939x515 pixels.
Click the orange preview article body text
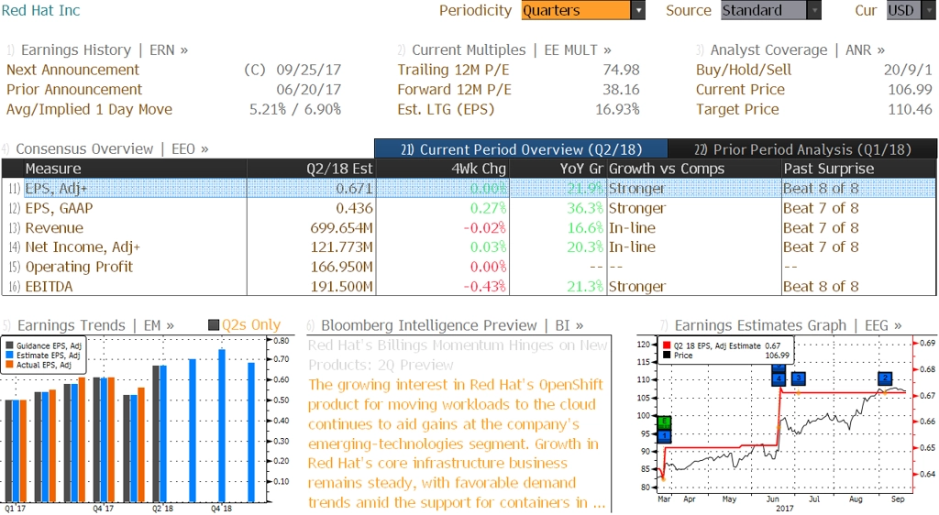(x=457, y=444)
